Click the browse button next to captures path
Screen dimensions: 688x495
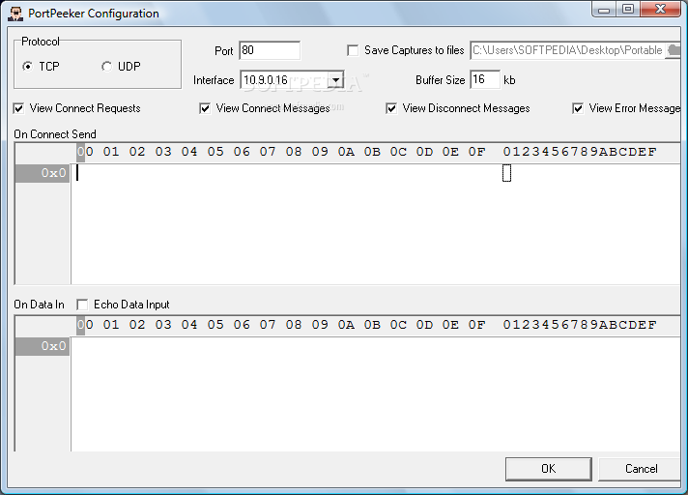point(674,50)
